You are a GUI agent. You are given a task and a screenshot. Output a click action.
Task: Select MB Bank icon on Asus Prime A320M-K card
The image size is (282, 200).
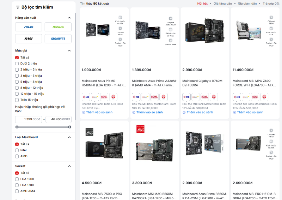136,97
